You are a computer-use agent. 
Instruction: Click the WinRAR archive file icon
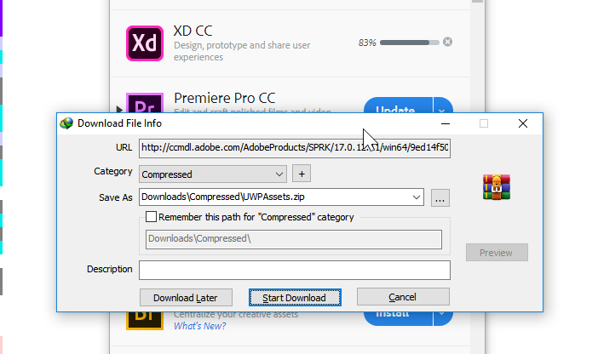(x=496, y=187)
